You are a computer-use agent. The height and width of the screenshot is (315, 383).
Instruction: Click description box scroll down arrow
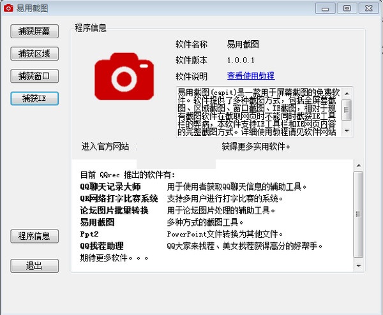pos(346,131)
